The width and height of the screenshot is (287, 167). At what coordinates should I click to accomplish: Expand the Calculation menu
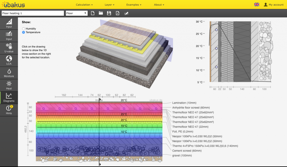[x=84, y=5]
